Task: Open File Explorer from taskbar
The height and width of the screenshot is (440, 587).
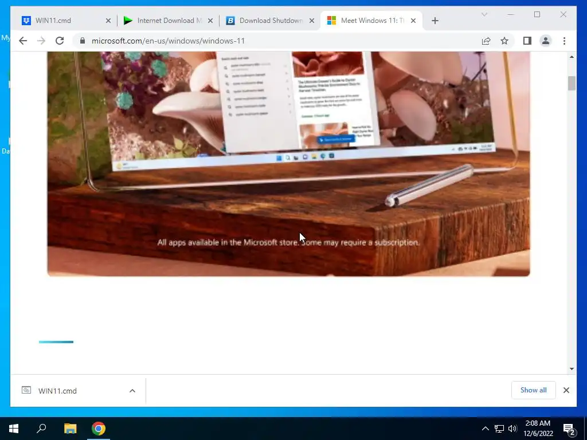Action: tap(70, 429)
